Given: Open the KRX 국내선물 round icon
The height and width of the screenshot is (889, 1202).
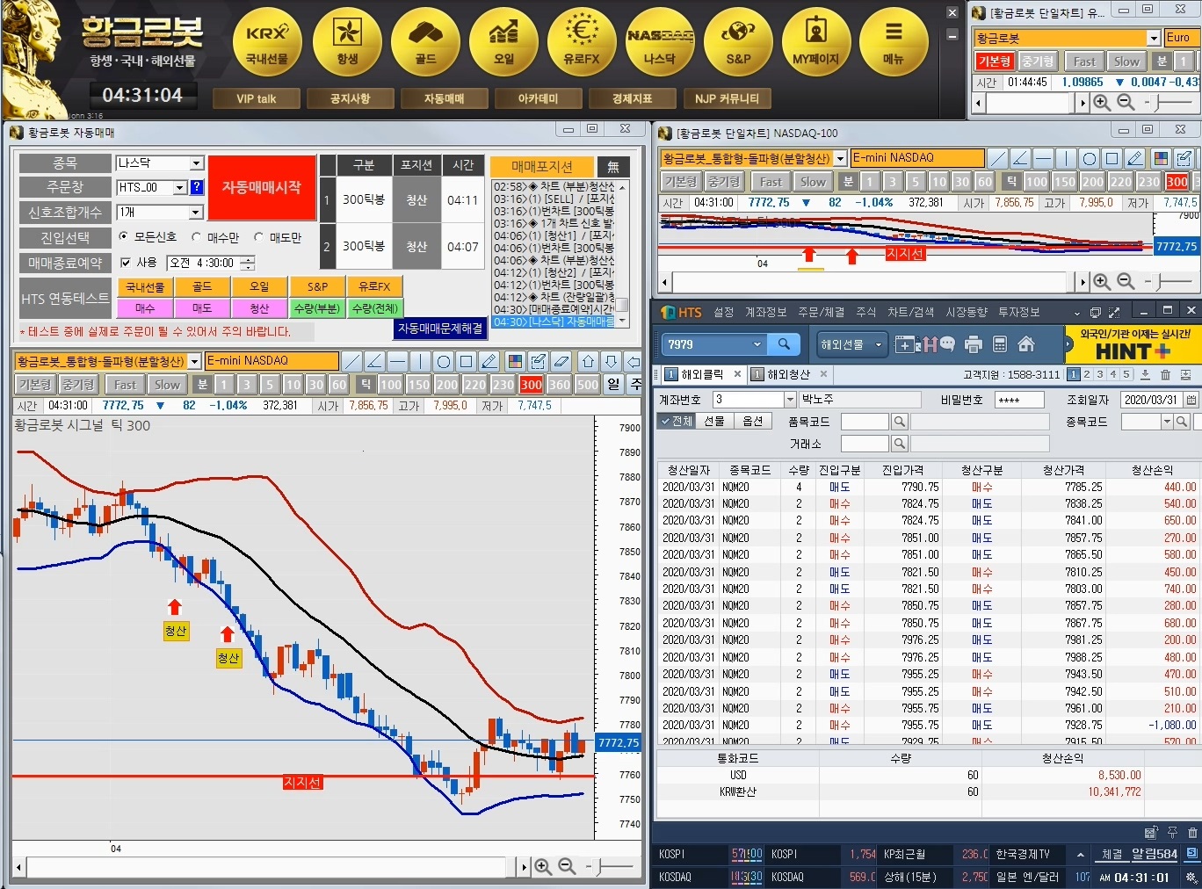Looking at the screenshot, I should click(267, 42).
